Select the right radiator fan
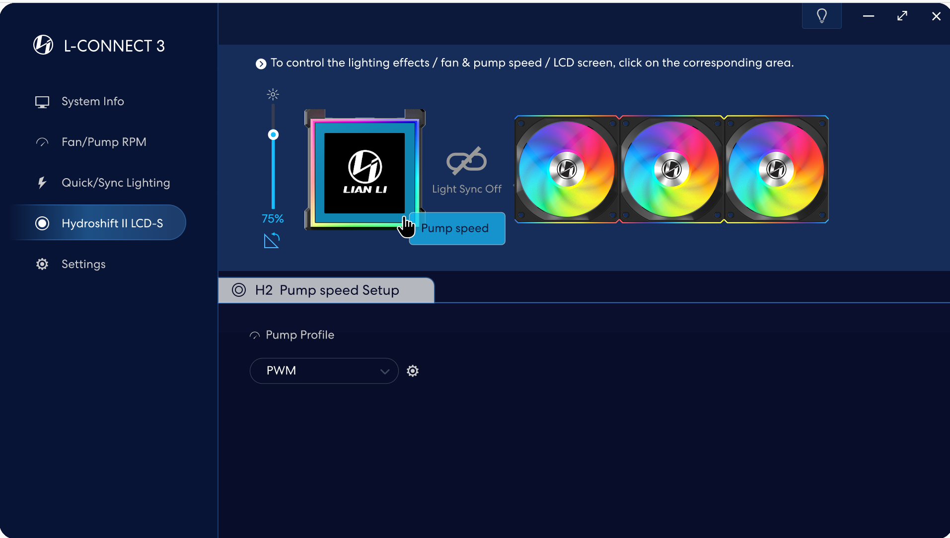Viewport: 950px width, 538px height. (x=776, y=169)
